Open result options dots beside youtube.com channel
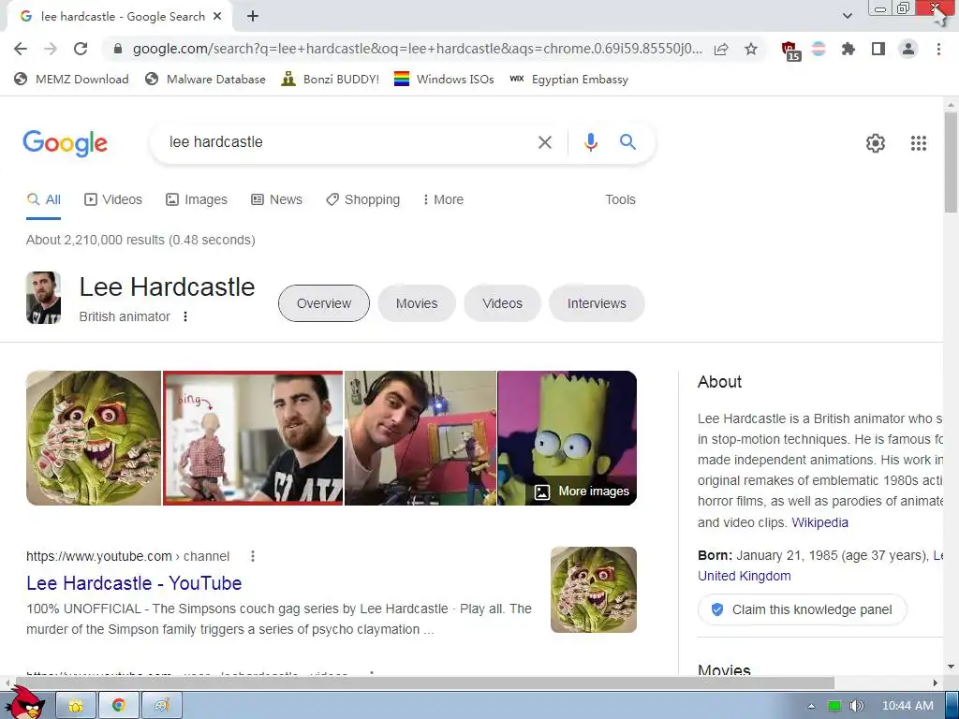 coord(253,556)
